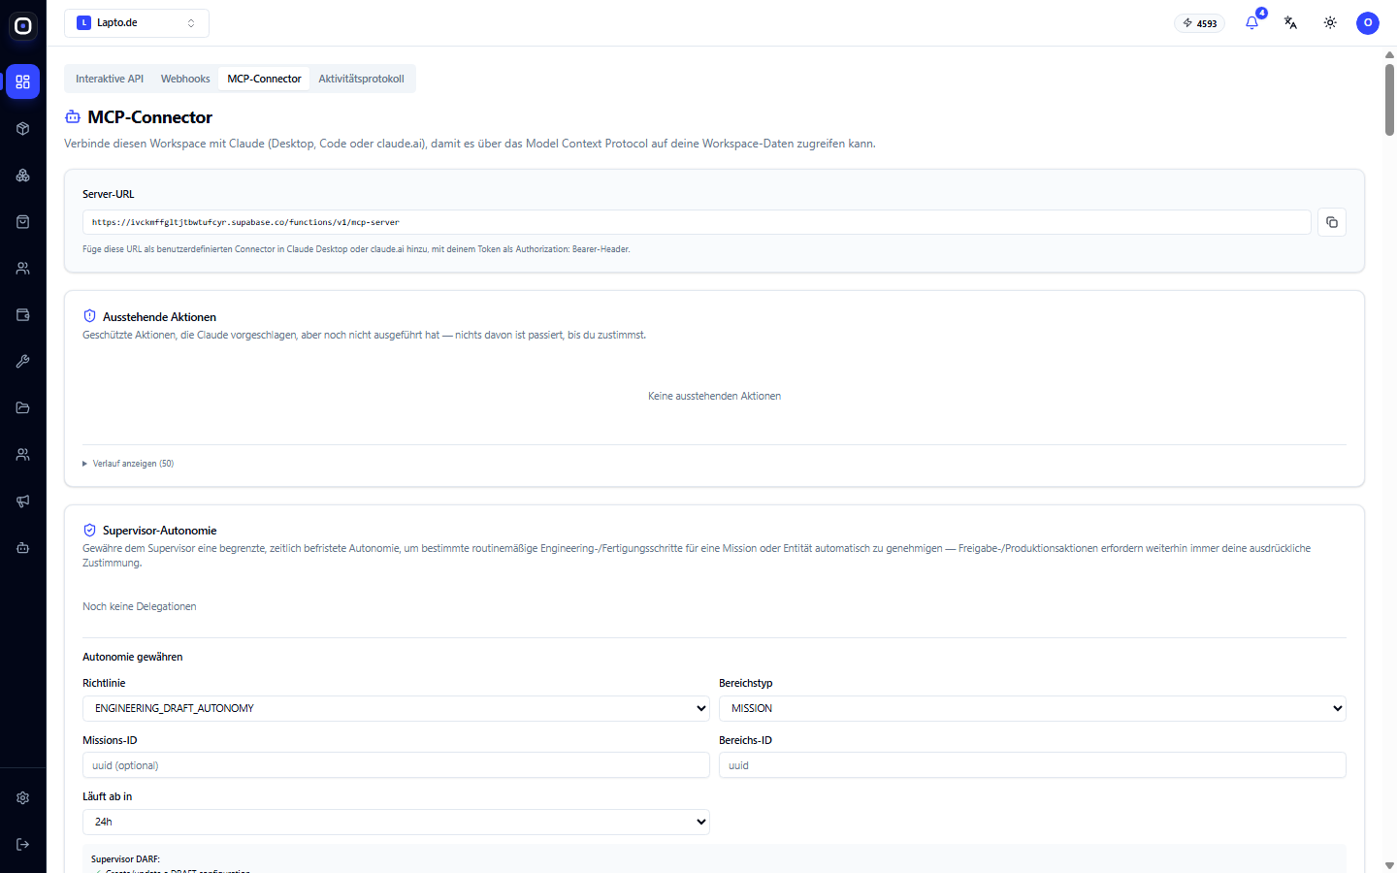1397x873 pixels.
Task: Click the 4593 credits badge
Action: coord(1200,23)
